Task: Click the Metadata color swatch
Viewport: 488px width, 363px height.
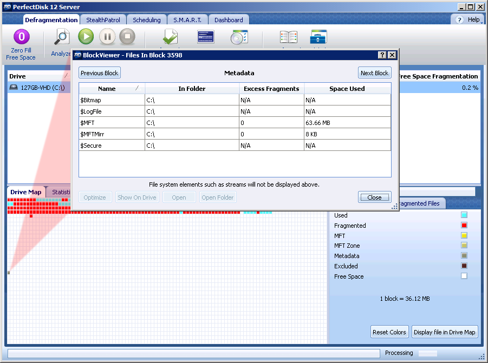Action: [464, 255]
